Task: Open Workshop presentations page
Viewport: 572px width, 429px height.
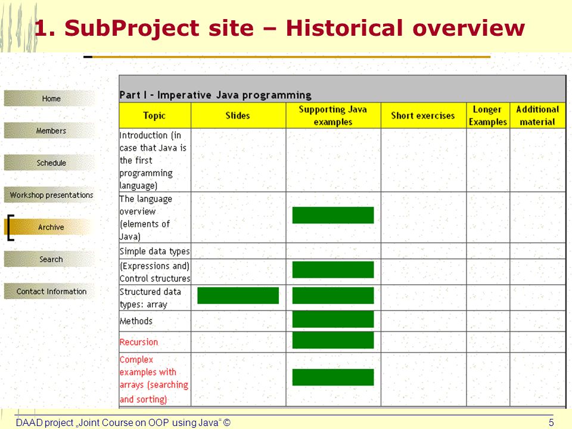Action: pos(49,195)
